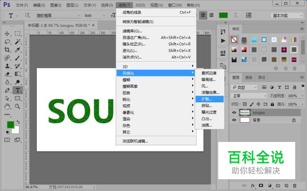Viewport: 307px width, 191px height.
Task: Toggle lock position
Action: [x=258, y=104]
